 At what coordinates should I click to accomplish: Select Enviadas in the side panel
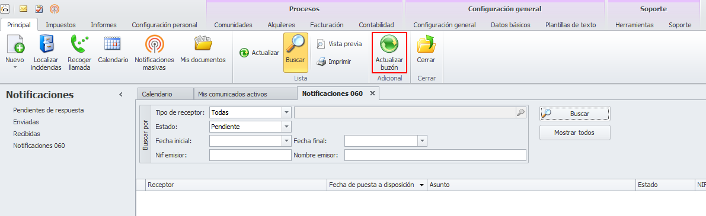26,122
